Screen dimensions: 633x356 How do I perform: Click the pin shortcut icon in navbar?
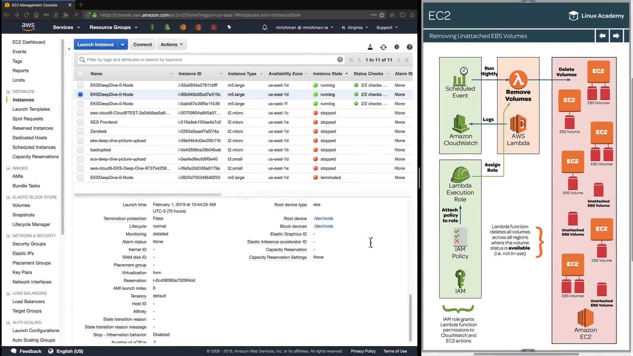[x=229, y=27]
